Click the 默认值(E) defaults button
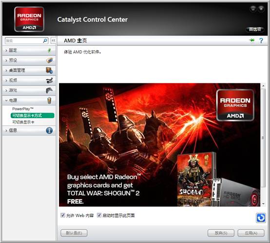The height and width of the screenshot is (243, 270). pos(74,233)
